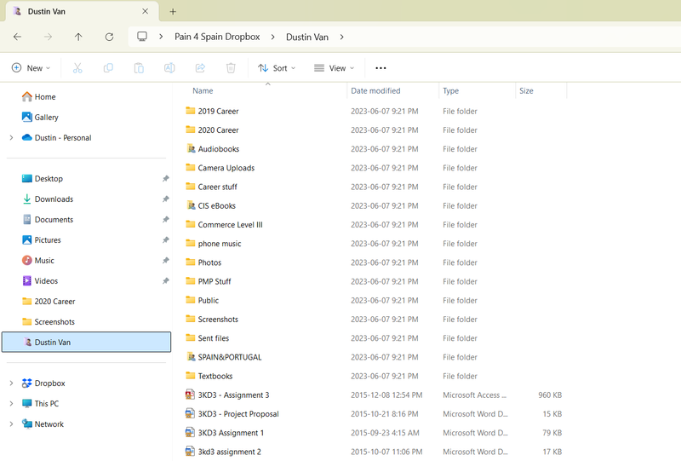Click the Refresh icon in navigation bar
The image size is (681, 461).
click(x=109, y=37)
